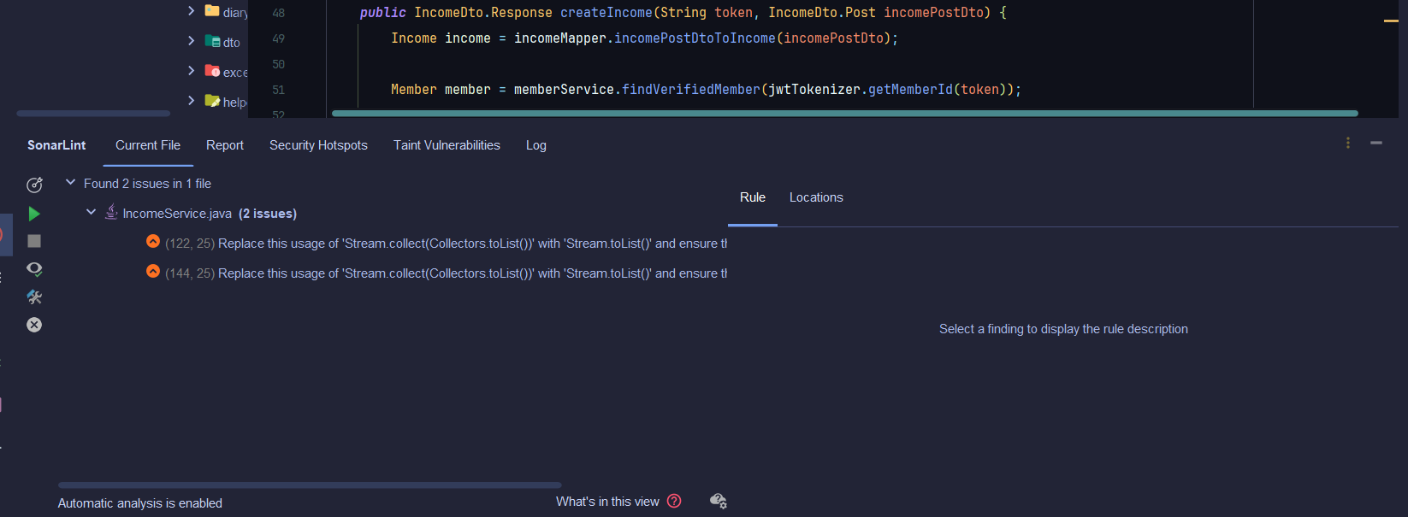Select the issue at line 144 column 25
The width and height of the screenshot is (1408, 517).
tap(436, 273)
